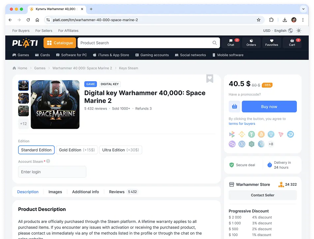This screenshot has width=314, height=239.
Task: Select Ultra Edition (+30$) option
Action: coord(121,150)
